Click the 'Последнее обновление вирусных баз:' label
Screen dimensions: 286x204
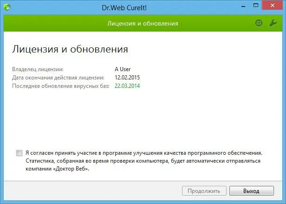click(61, 86)
